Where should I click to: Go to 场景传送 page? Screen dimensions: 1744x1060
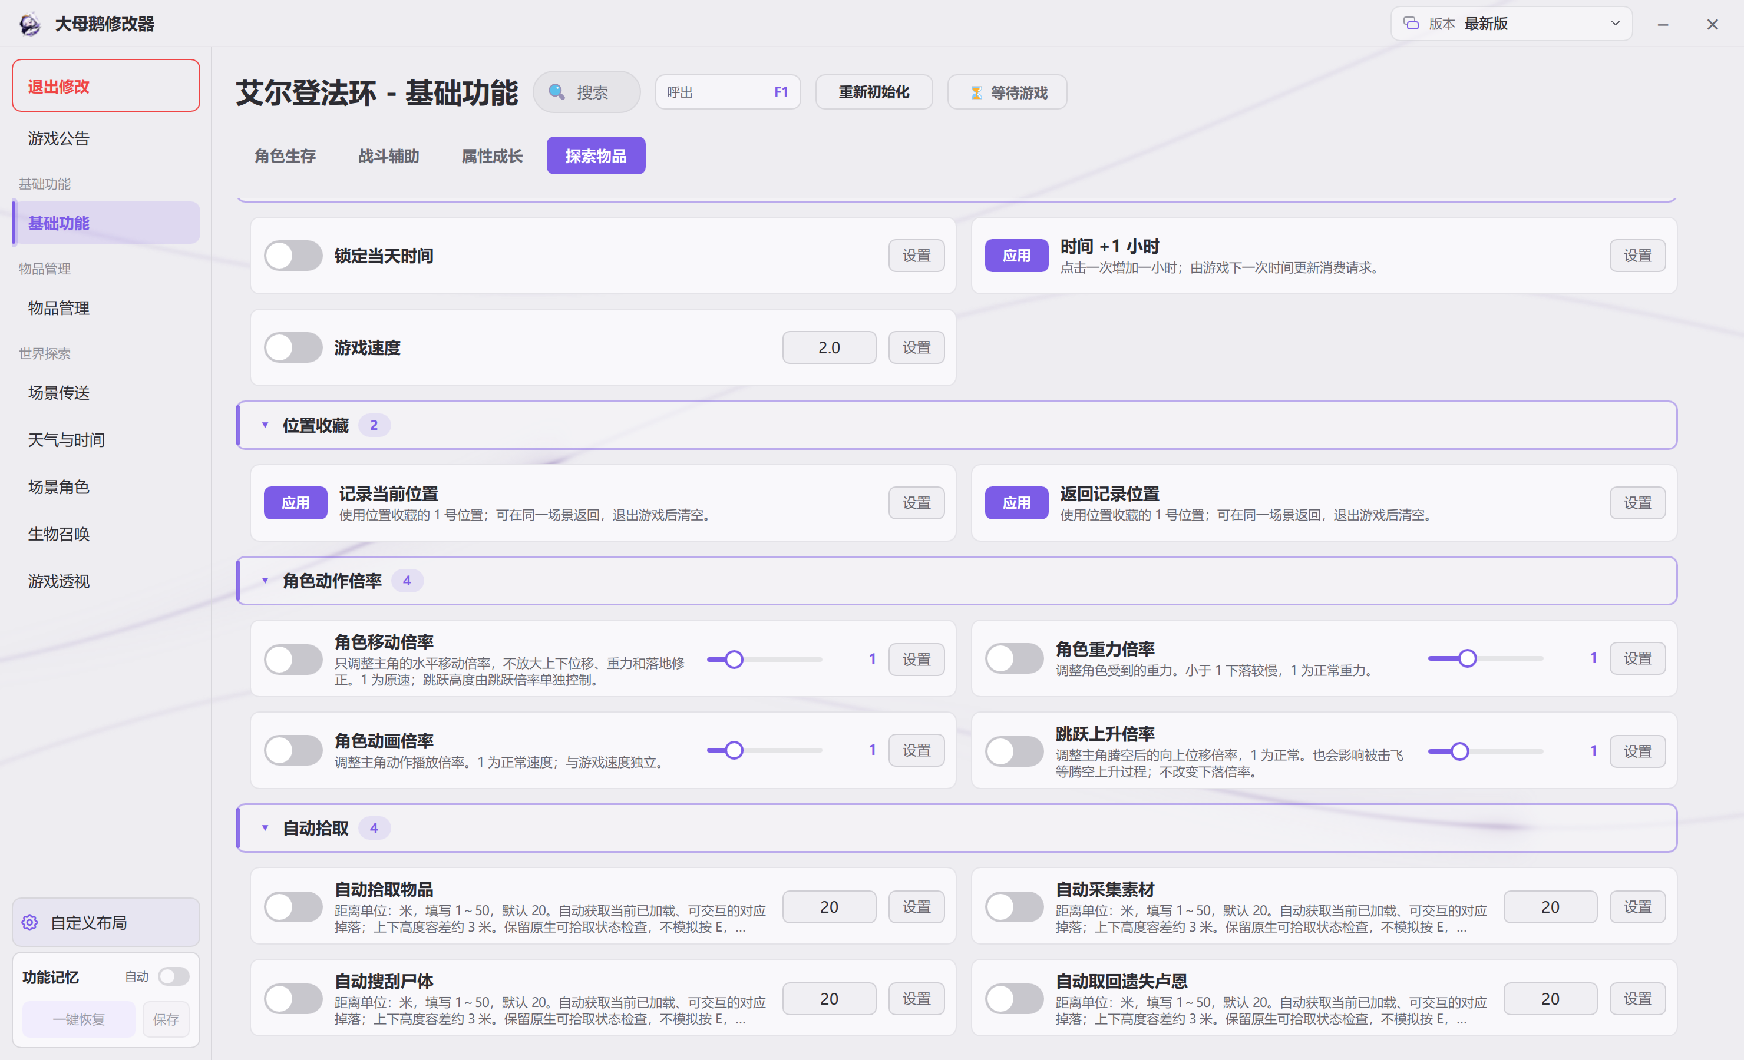106,393
